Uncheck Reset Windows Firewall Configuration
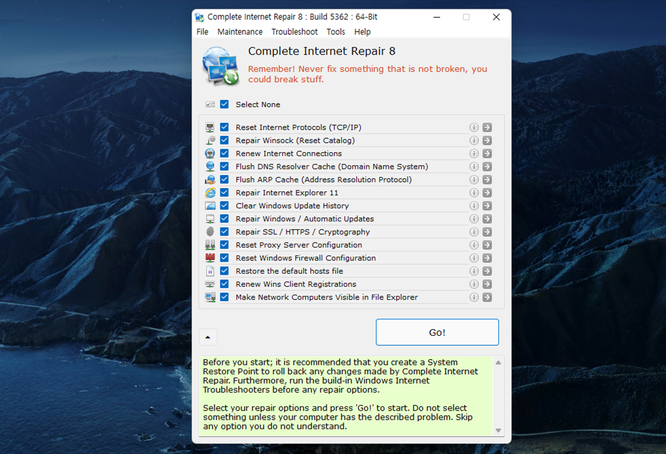The image size is (666, 454). tap(225, 258)
